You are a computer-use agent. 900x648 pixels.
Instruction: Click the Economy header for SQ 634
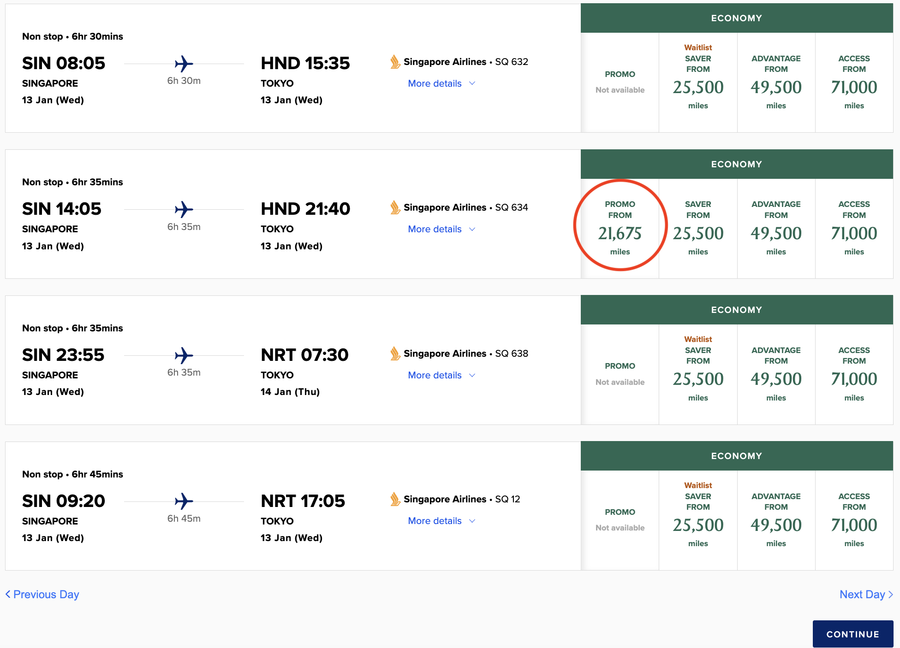click(x=737, y=164)
